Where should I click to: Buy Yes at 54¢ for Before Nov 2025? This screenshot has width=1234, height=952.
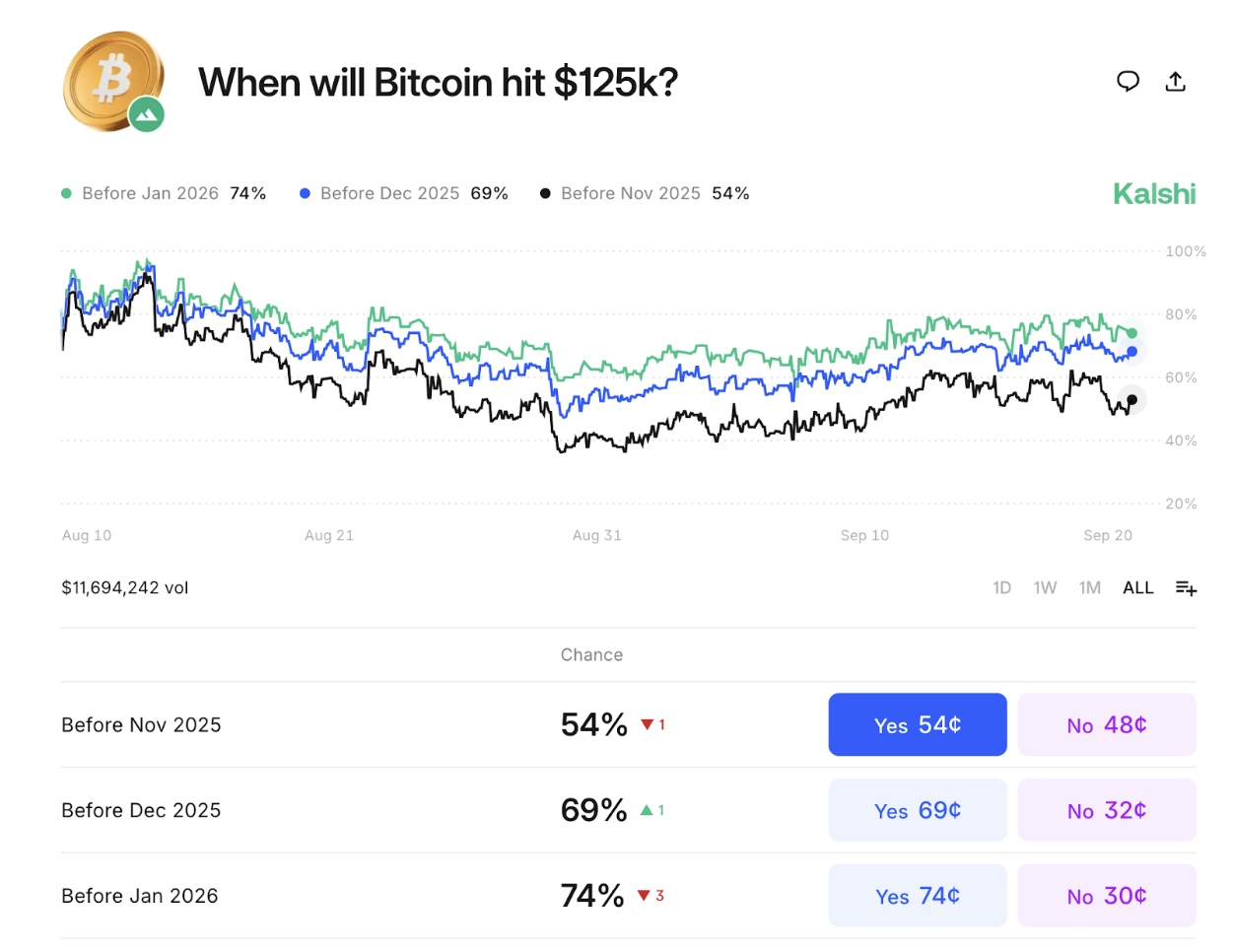(917, 724)
